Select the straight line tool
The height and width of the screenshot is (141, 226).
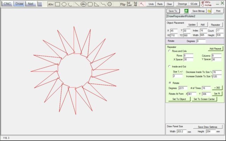(x=77, y=4)
